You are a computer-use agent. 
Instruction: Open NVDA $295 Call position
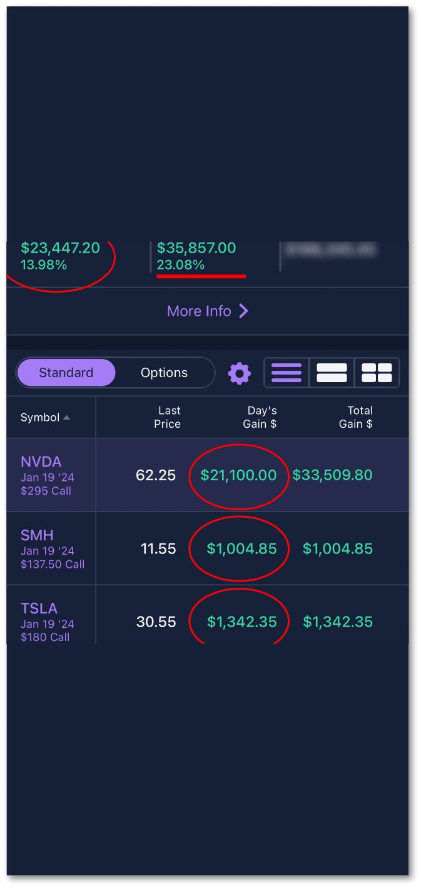(x=48, y=475)
